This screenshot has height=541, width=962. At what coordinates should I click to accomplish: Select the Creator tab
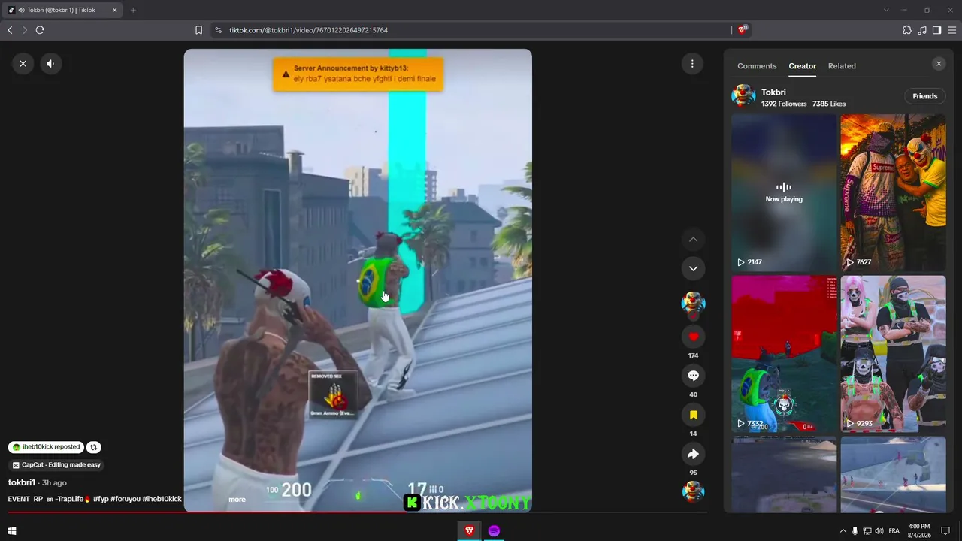click(802, 66)
